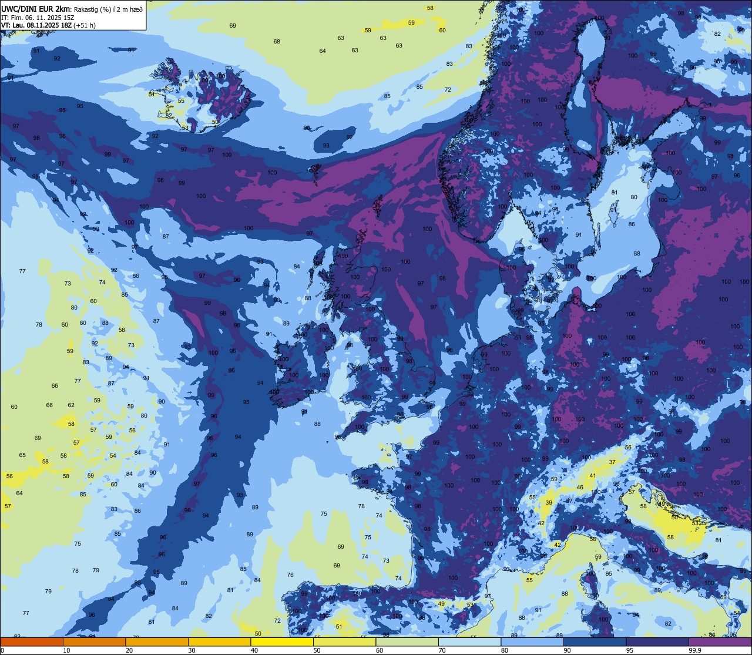Viewport: 752px width, 655px height.
Task: Click the model title 'UWC/DINI EUR 2km'
Action: click(x=35, y=8)
